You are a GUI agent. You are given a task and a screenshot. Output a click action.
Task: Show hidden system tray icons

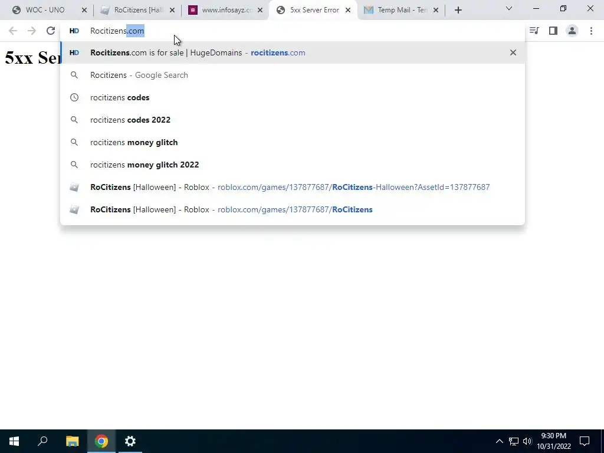(499, 441)
